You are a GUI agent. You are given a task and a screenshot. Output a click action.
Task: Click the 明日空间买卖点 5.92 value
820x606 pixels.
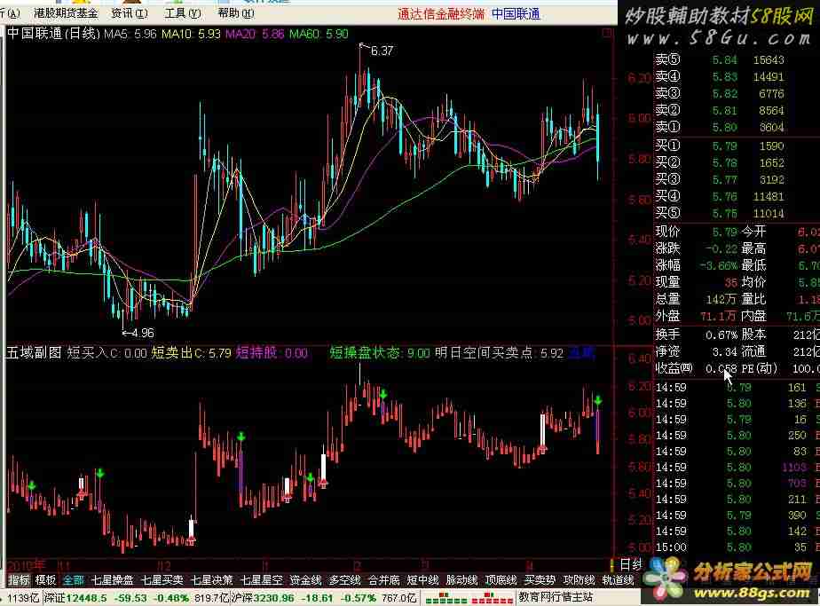tap(499, 353)
